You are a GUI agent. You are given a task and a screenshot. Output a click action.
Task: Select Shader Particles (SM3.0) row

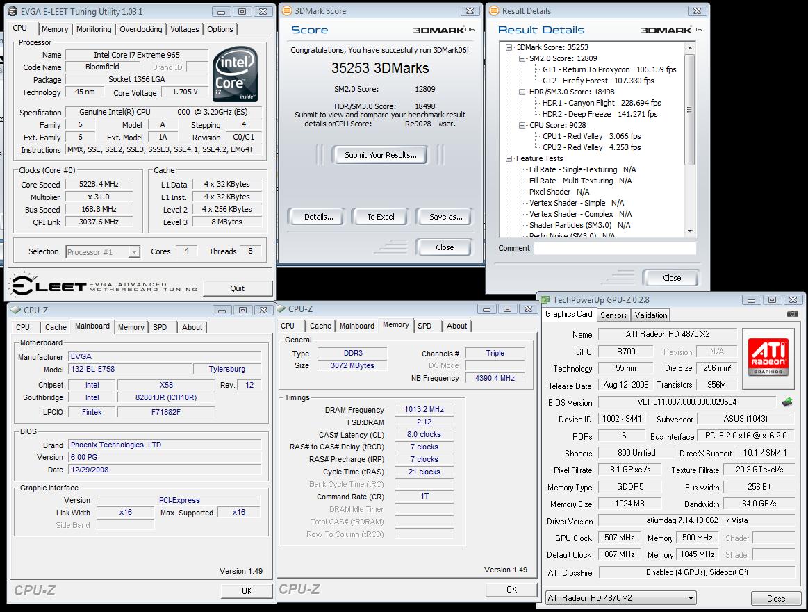click(579, 225)
